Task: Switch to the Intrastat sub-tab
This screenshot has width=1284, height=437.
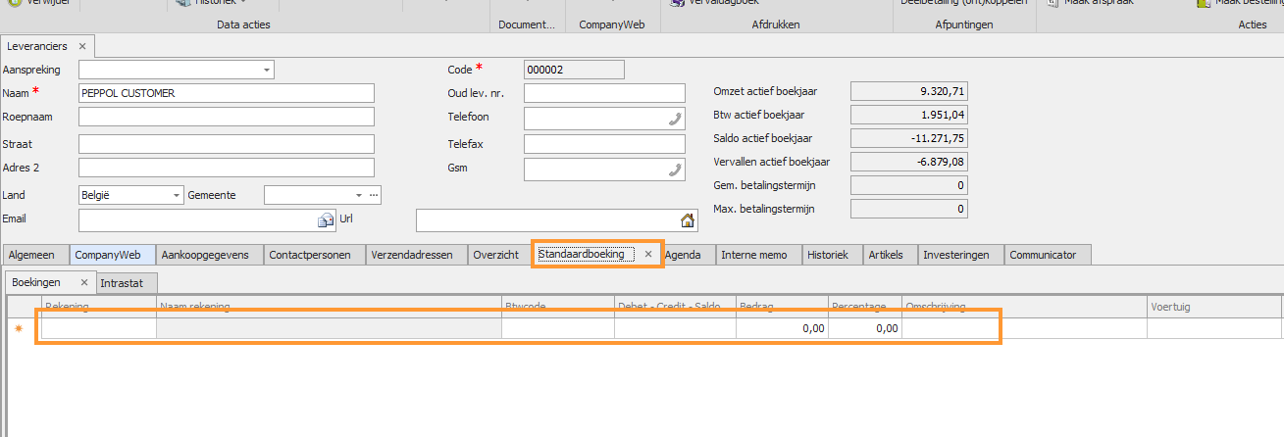Action: click(x=123, y=283)
